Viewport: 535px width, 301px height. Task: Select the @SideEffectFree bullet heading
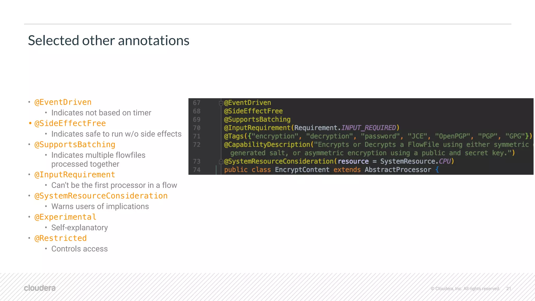[x=70, y=123]
